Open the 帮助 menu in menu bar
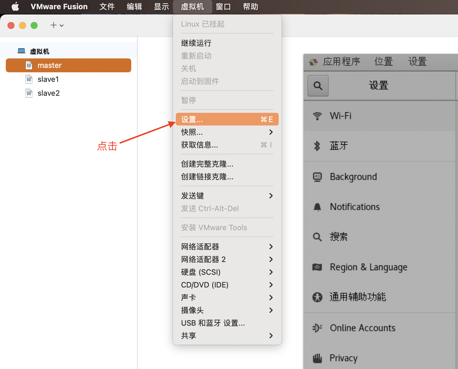This screenshot has width=458, height=369. [250, 6]
